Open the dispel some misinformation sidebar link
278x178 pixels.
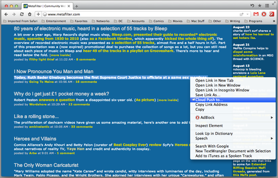[x=245, y=54]
